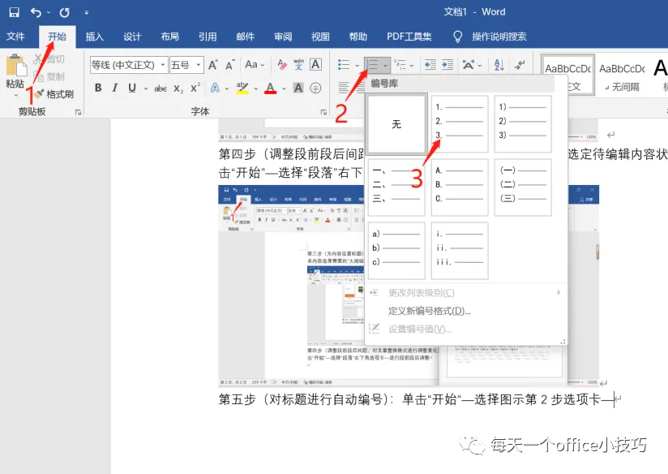668x474 pixels.
Task: Click the phonetic guide wén icon
Action: pyautogui.click(x=298, y=65)
